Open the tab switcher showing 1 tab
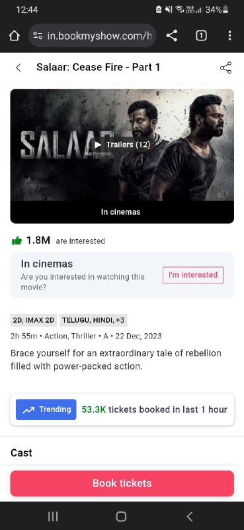Image resolution: width=244 pixels, height=530 pixels. 201,36
